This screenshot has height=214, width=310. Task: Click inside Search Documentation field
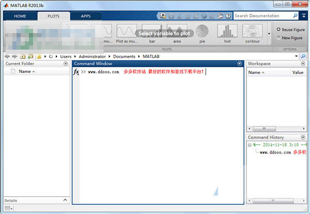click(x=263, y=16)
